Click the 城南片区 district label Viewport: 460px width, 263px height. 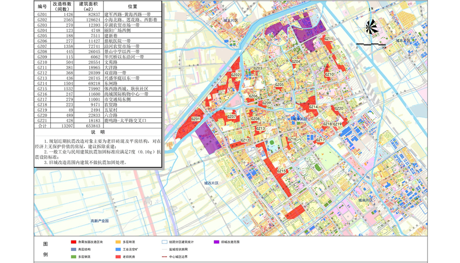367,200
